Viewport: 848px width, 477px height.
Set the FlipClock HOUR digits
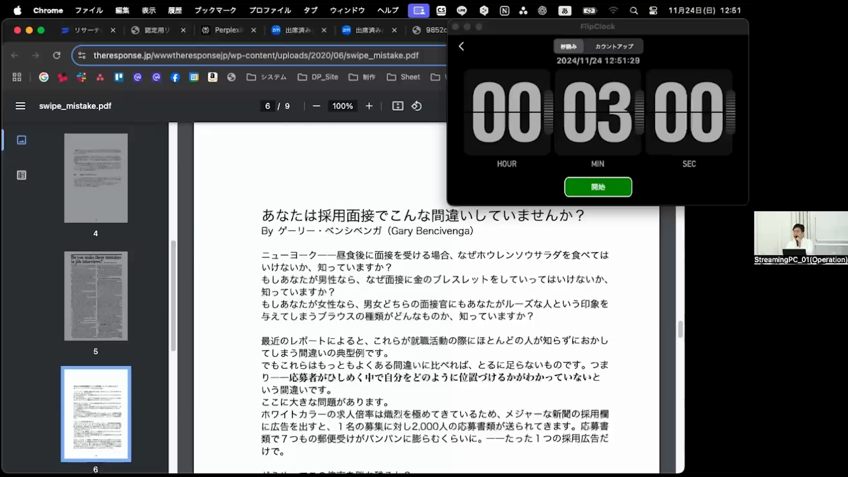click(507, 112)
